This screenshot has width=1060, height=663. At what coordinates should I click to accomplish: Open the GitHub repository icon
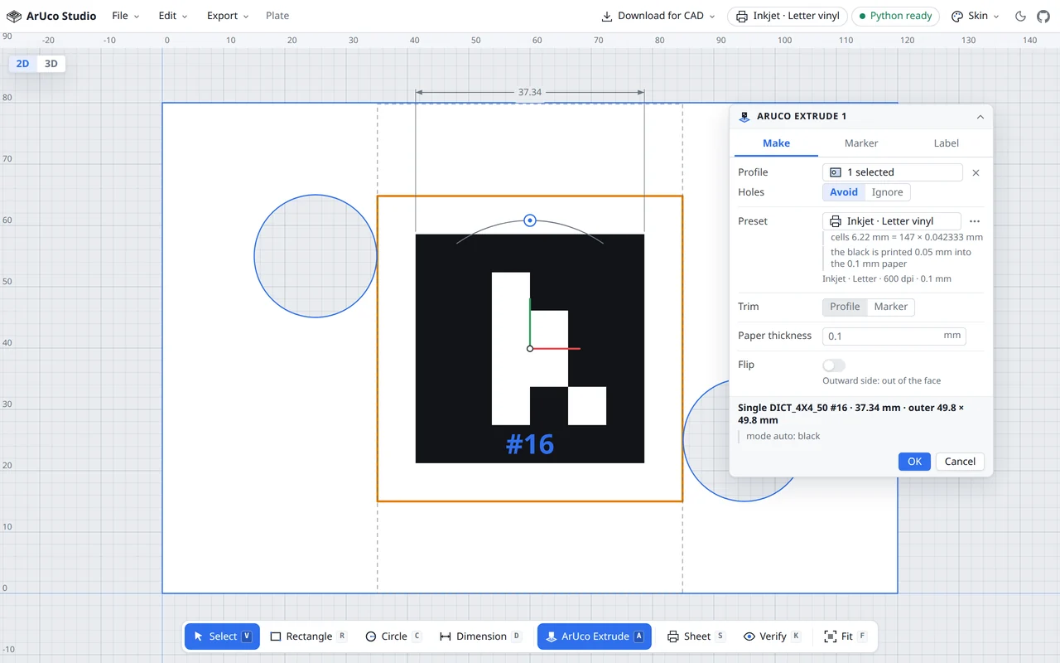click(1043, 16)
